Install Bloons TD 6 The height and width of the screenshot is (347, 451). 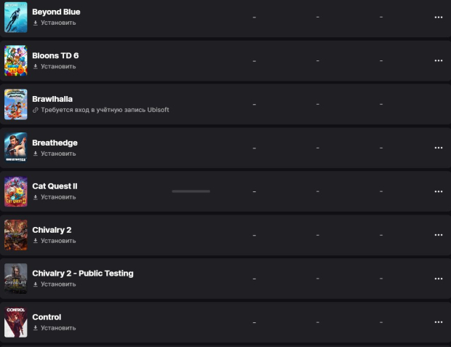point(55,66)
